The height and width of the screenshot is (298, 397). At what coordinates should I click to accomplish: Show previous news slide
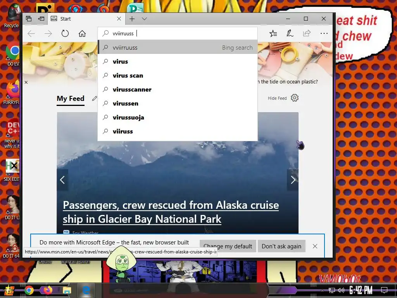[62, 180]
